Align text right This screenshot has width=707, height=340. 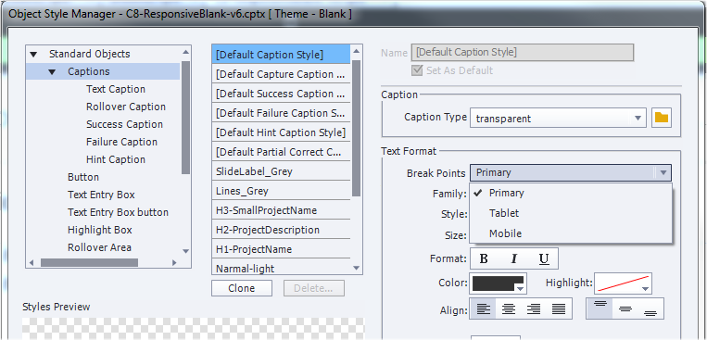coord(534,309)
